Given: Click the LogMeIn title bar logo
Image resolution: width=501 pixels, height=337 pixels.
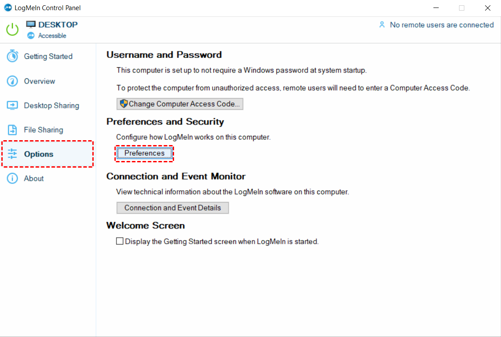Looking at the screenshot, I should click(x=8, y=8).
